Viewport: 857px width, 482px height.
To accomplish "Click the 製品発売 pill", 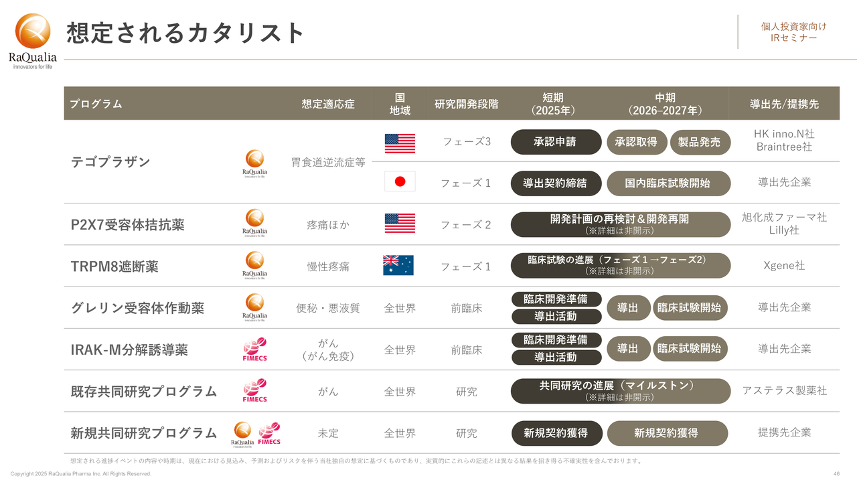I will pyautogui.click(x=700, y=142).
